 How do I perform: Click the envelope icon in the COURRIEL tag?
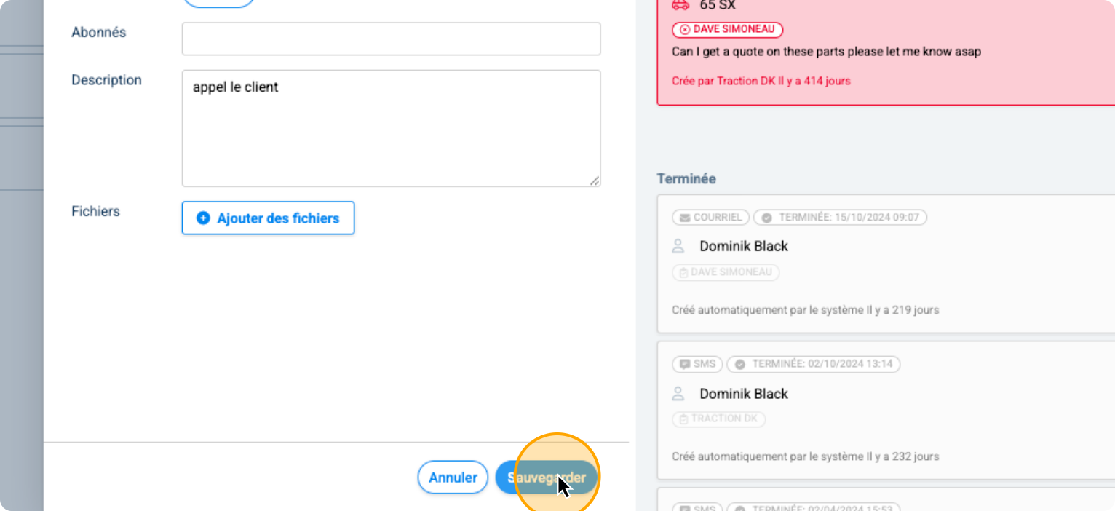click(x=684, y=218)
